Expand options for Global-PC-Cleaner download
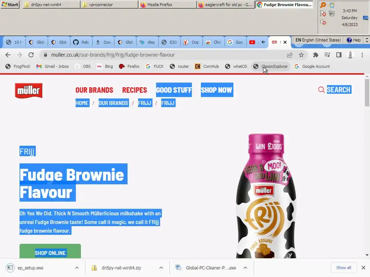 [245, 268]
